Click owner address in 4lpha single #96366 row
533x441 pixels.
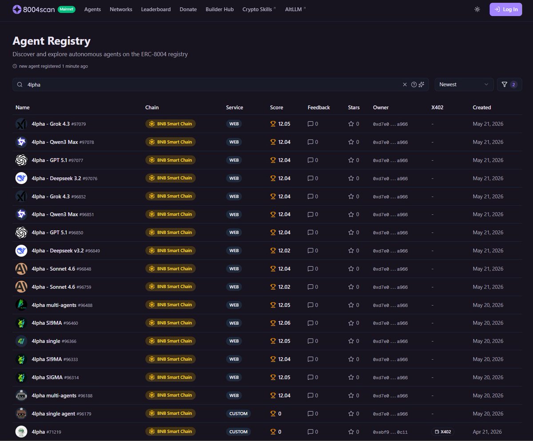click(390, 342)
